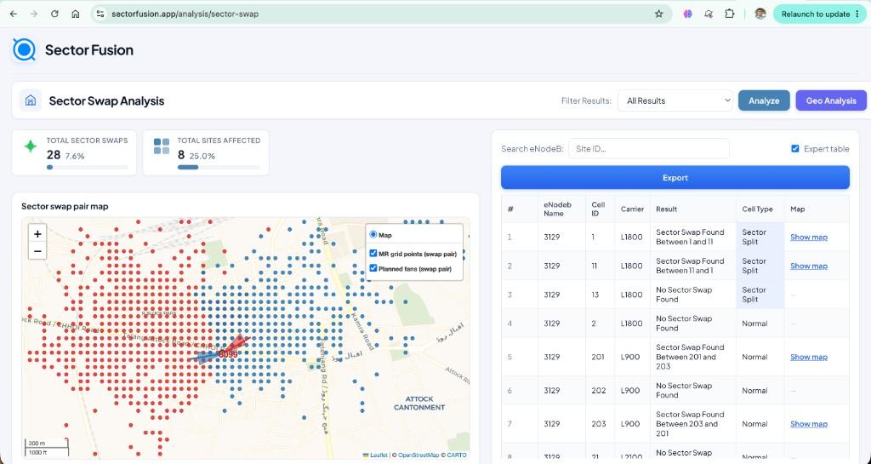Show map for row 7 cell 203
This screenshot has width=871, height=464.
pos(809,424)
